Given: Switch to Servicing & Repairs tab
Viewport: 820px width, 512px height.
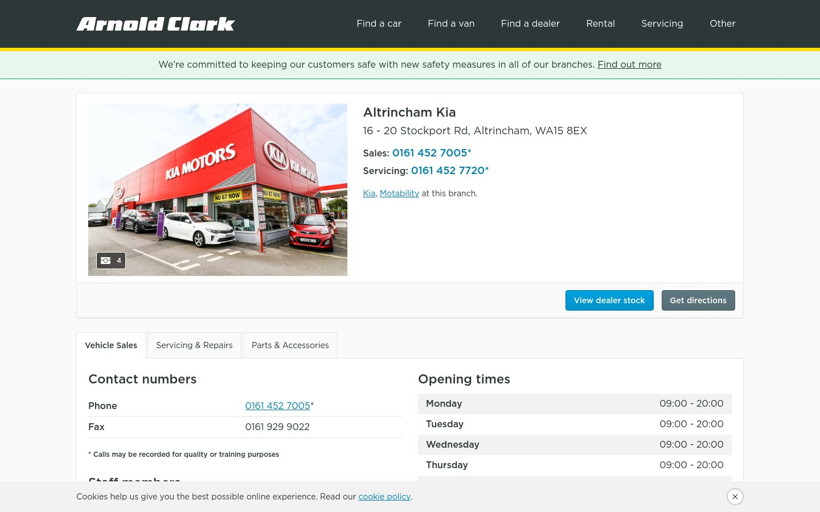Looking at the screenshot, I should click(194, 345).
